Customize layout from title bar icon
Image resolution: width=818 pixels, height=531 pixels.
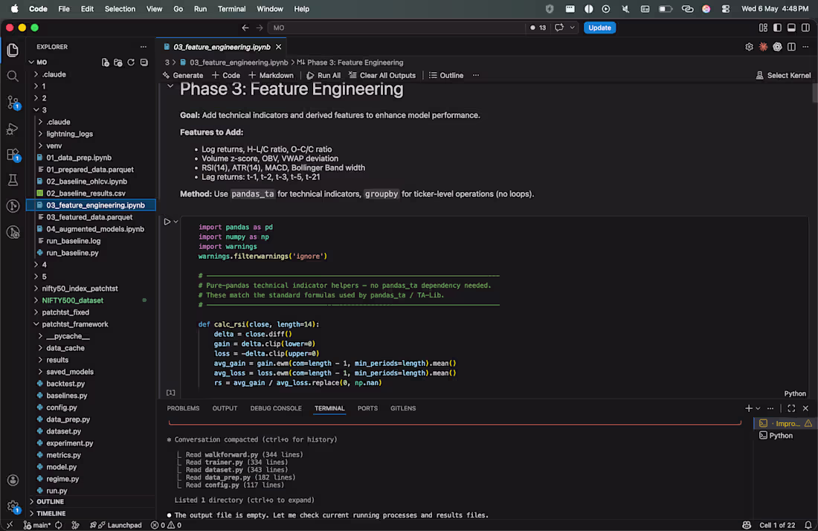tap(763, 28)
